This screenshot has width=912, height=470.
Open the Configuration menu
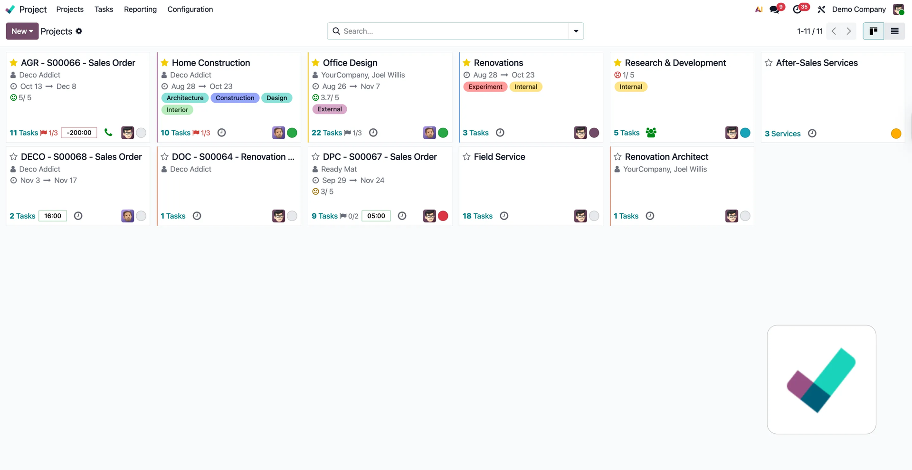point(190,10)
